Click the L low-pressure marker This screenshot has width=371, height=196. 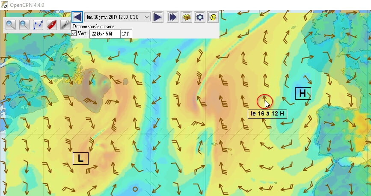(x=80, y=158)
